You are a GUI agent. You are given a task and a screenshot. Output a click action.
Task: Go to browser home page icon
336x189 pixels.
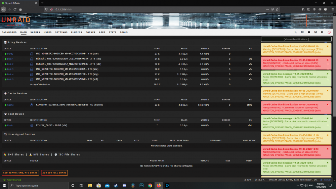click(20, 9)
